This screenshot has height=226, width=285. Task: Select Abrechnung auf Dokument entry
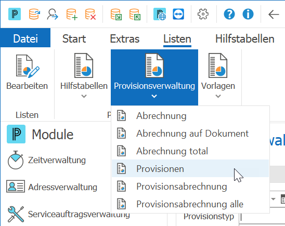[x=190, y=134]
